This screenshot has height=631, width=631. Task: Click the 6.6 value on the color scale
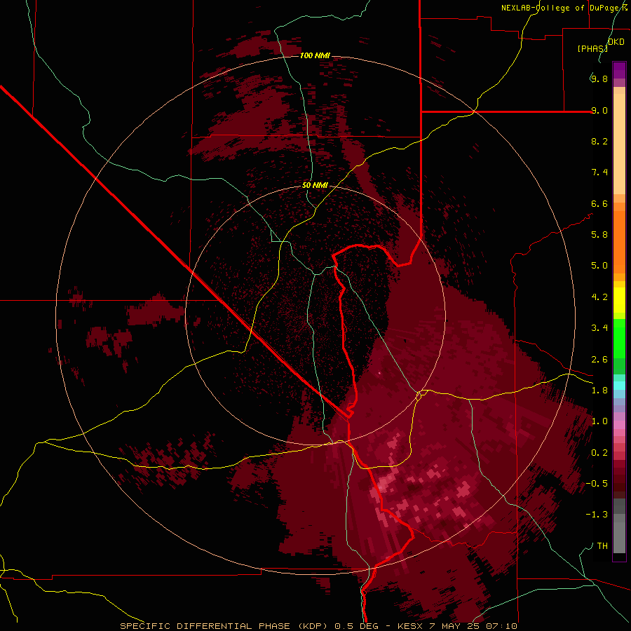pyautogui.click(x=599, y=203)
